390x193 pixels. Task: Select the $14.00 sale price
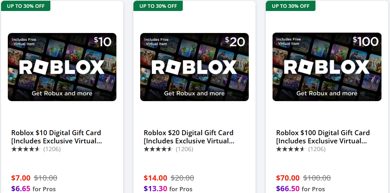155,178
